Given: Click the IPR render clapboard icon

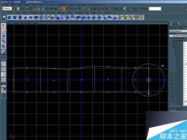Looking at the screenshot, I should coord(135,8).
